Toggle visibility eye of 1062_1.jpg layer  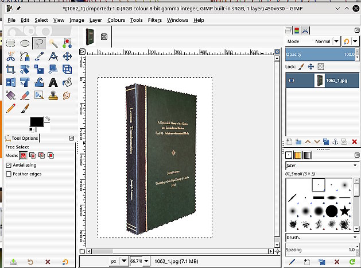click(292, 81)
